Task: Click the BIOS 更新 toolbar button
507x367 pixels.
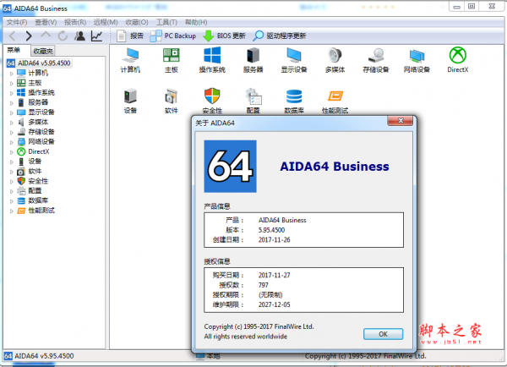Action: [224, 36]
